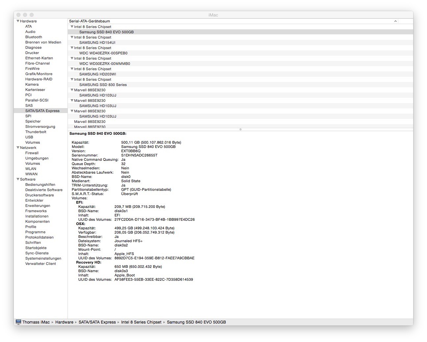427x342 pixels.
Task: Collapse the chipset above SAMSUNG HD154UI
Action: [72, 37]
